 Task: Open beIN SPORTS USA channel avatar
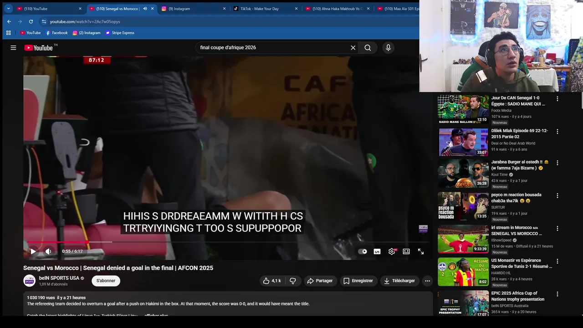pyautogui.click(x=29, y=281)
